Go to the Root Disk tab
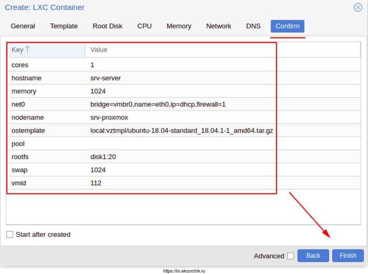The width and height of the screenshot is (368, 274). click(x=107, y=26)
